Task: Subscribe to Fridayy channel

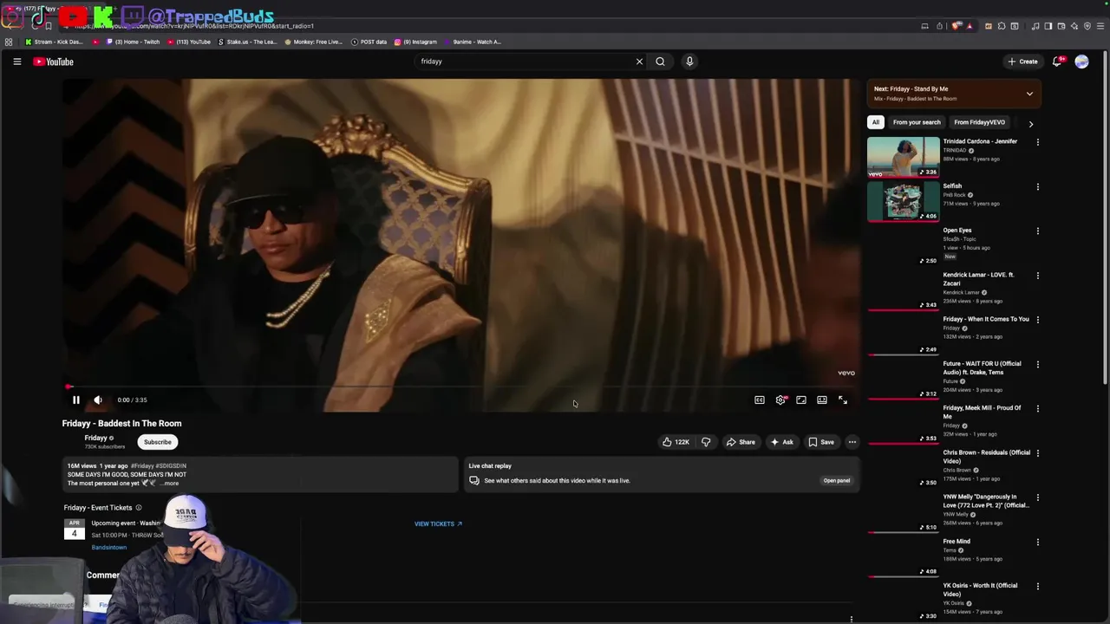Action: [158, 442]
